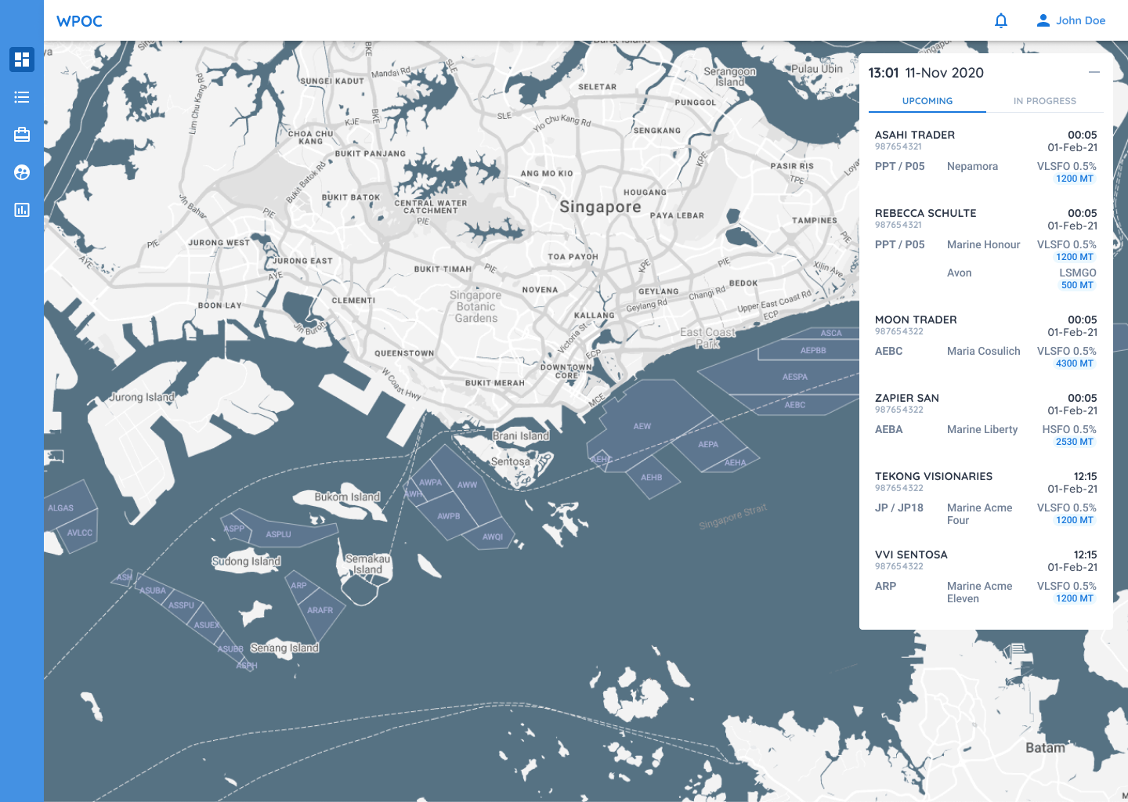Click the WPOC logo link
This screenshot has height=802, width=1128.
(x=79, y=21)
